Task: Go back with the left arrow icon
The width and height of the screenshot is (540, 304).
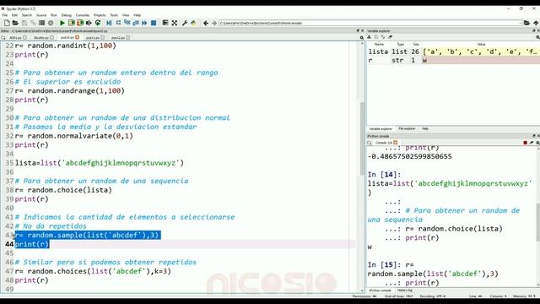Action: (206, 23)
